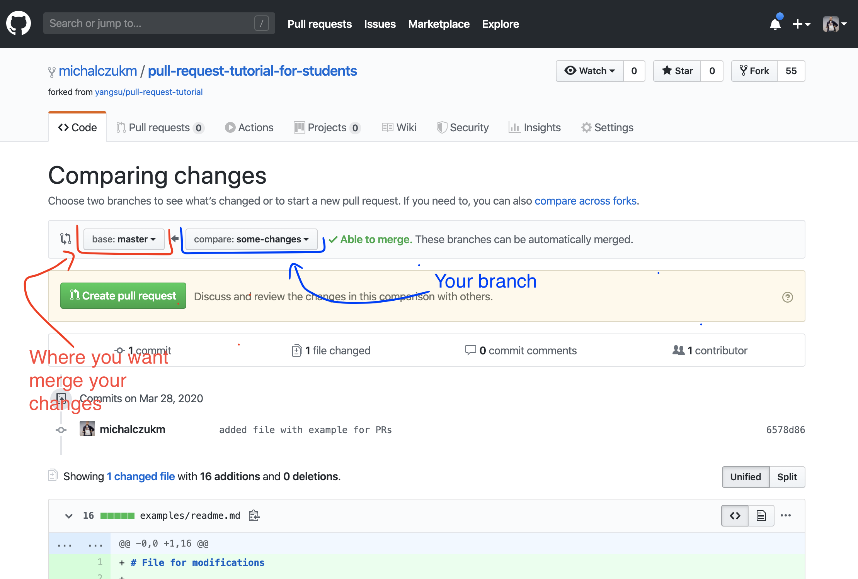The width and height of the screenshot is (858, 579).
Task: Click the commit node icon beside michalczukm
Action: pos(61,430)
